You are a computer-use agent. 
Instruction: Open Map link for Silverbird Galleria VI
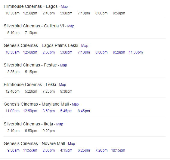(71, 26)
